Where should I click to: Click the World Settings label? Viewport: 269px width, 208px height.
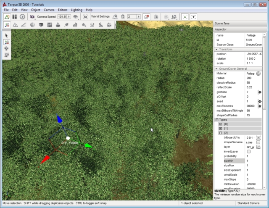(x=100, y=16)
